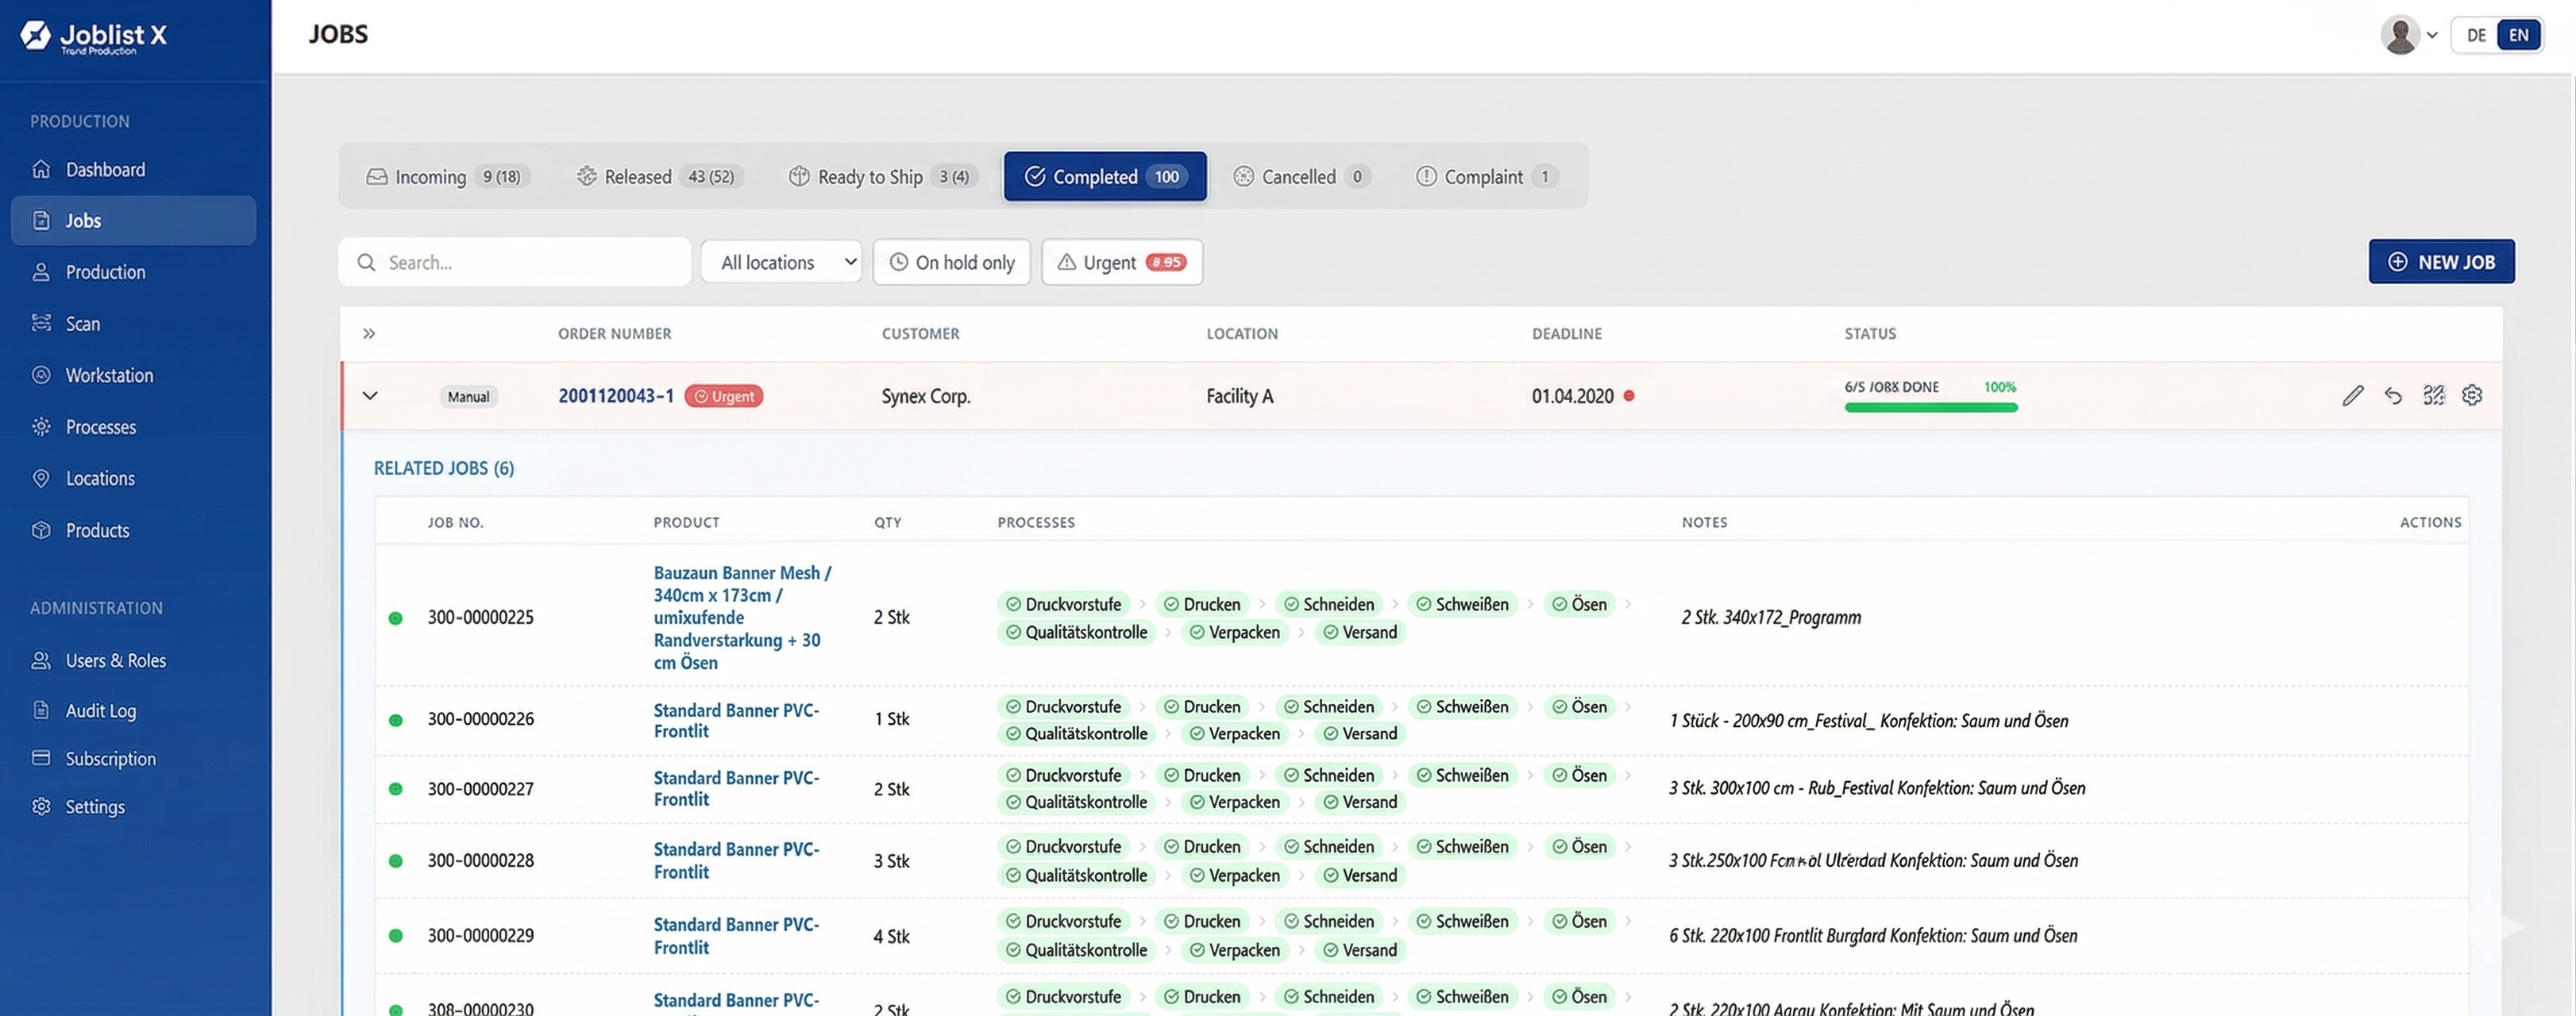Open Scan in the sidebar
The height and width of the screenshot is (1016, 2576).
82,324
